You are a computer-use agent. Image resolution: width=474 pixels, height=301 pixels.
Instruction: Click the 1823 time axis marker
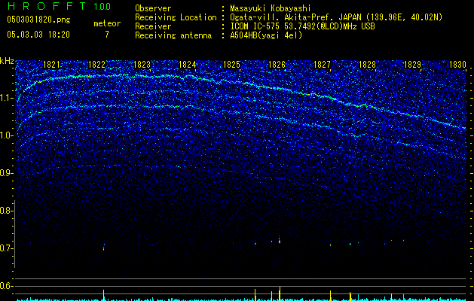142,65
